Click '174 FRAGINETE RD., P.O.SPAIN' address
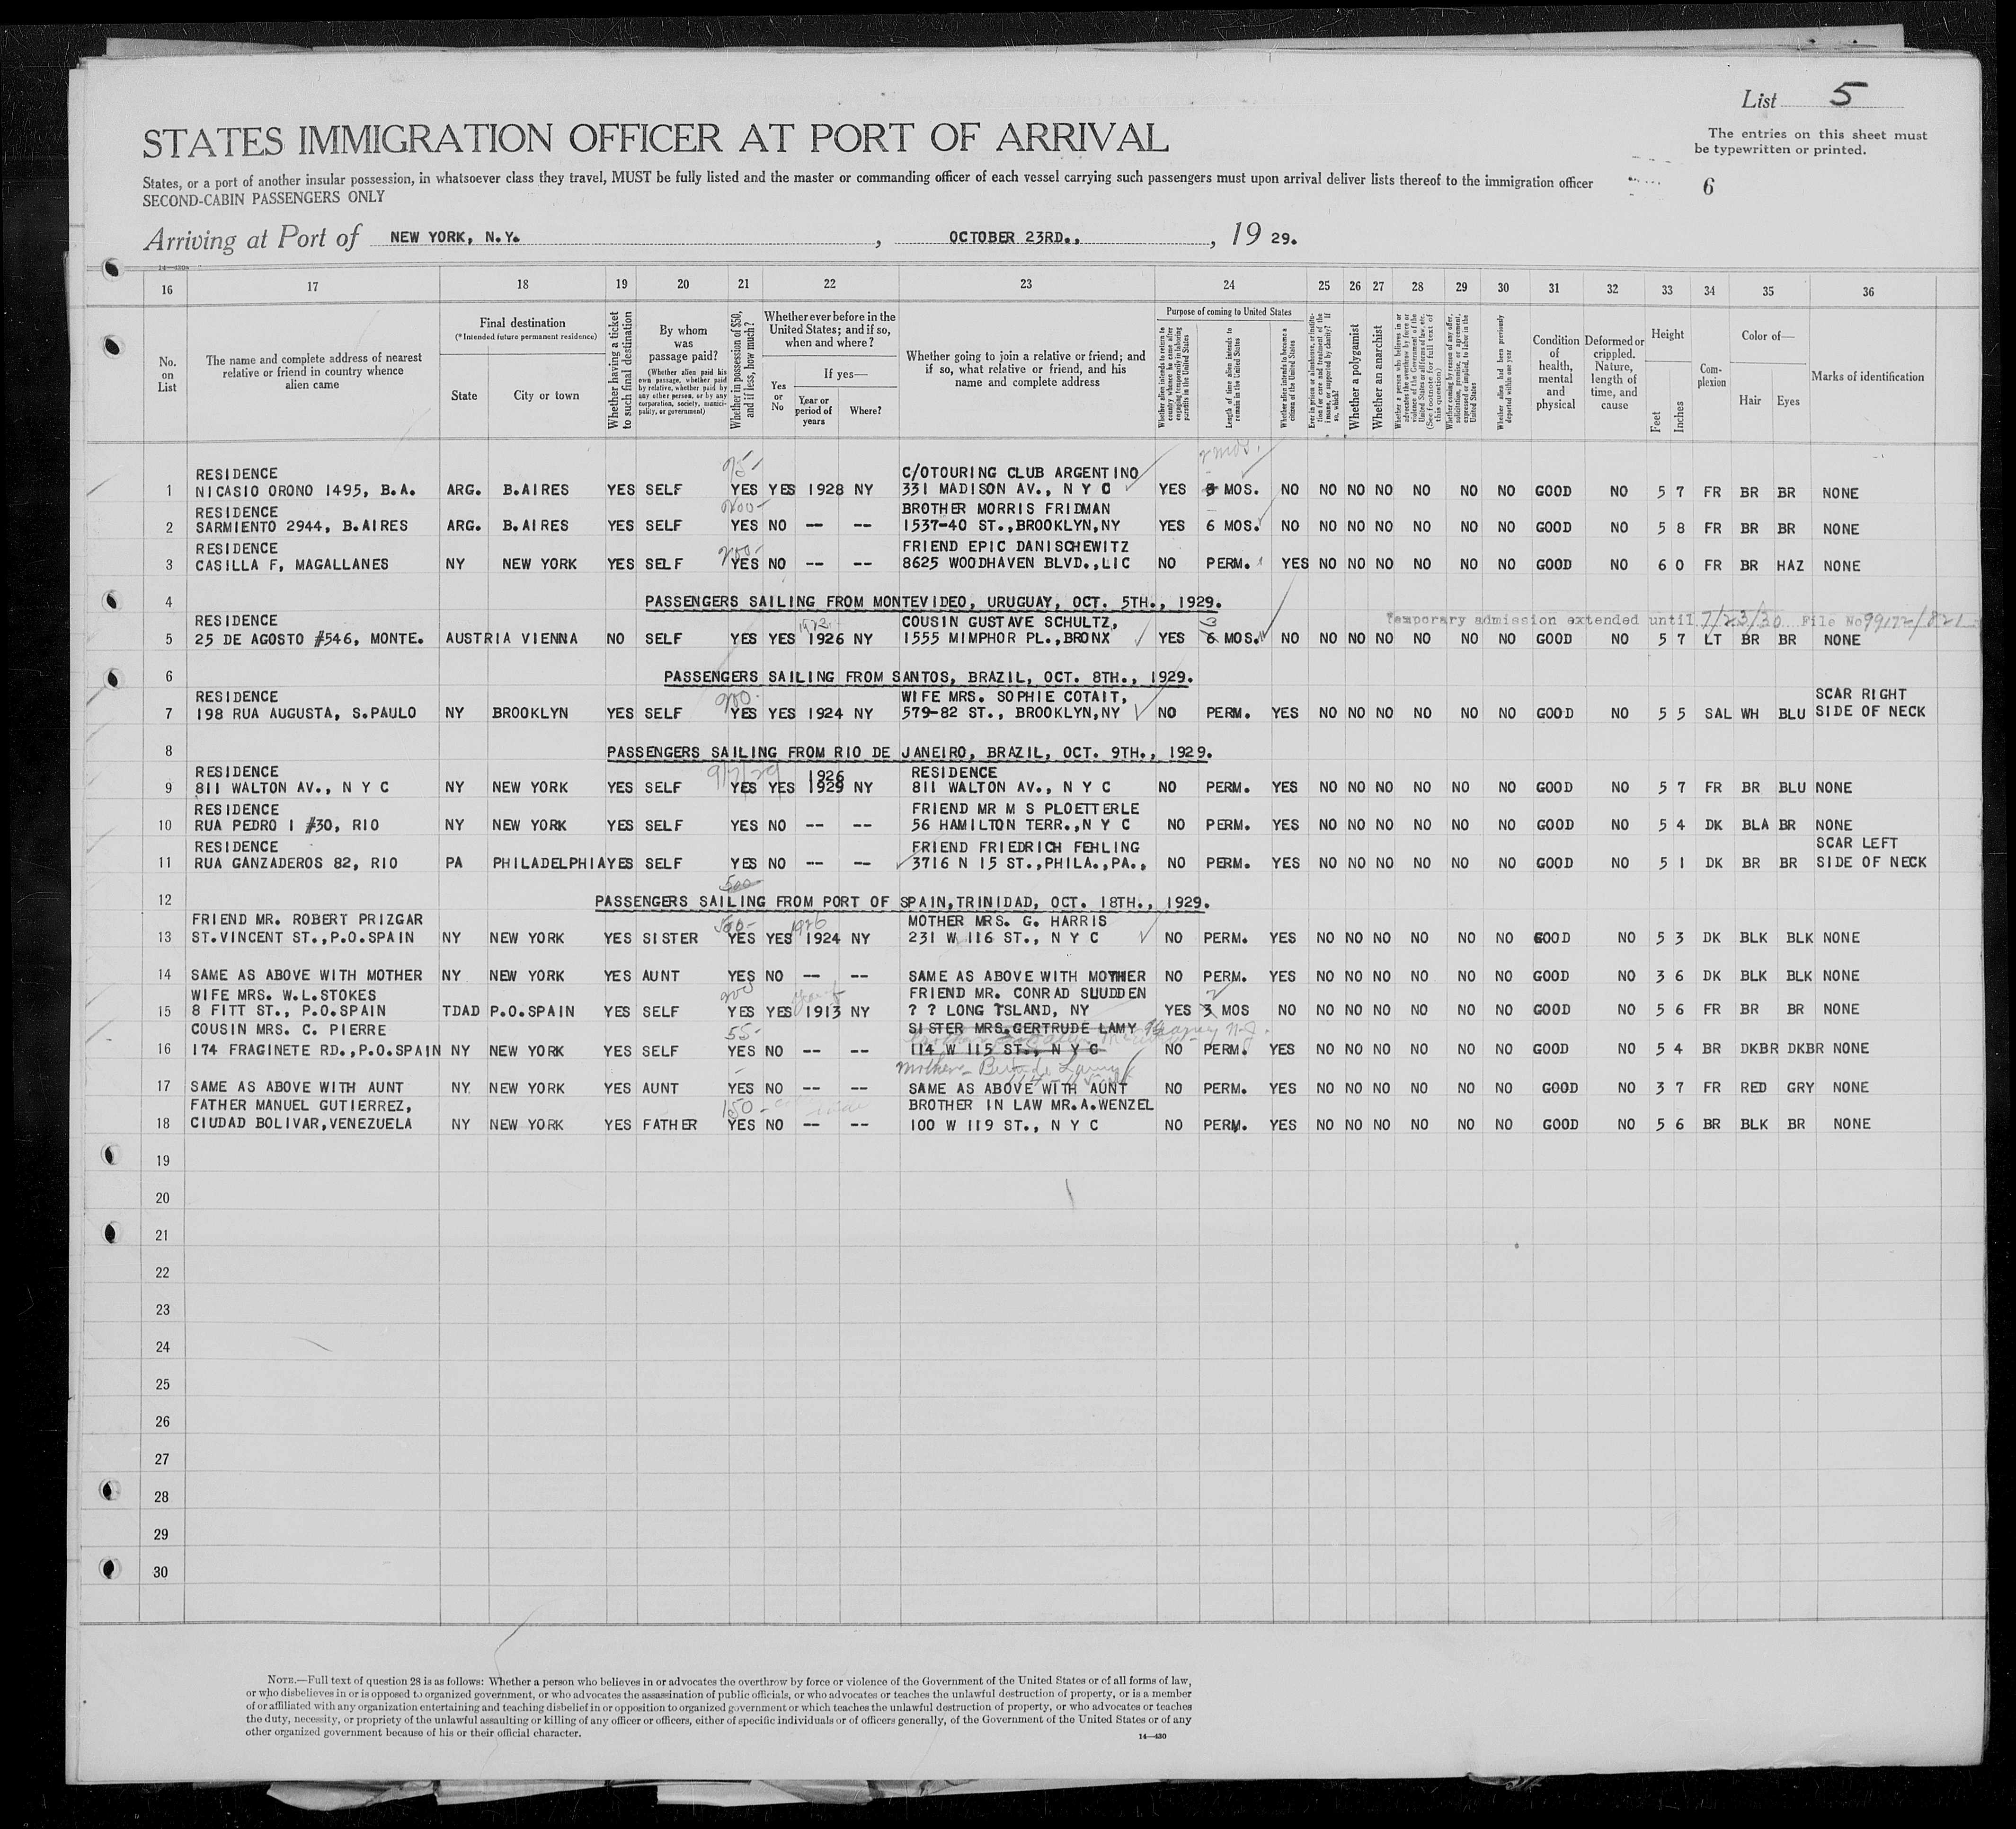 (316, 1050)
